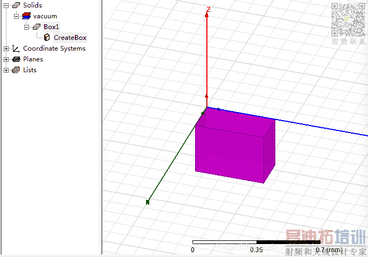Select the Lists label

30,70
